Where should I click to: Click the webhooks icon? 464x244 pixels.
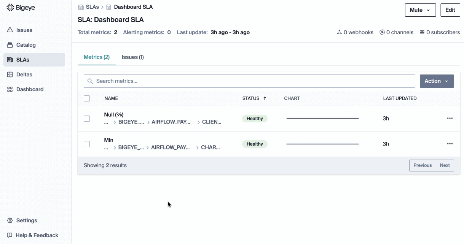(x=339, y=32)
